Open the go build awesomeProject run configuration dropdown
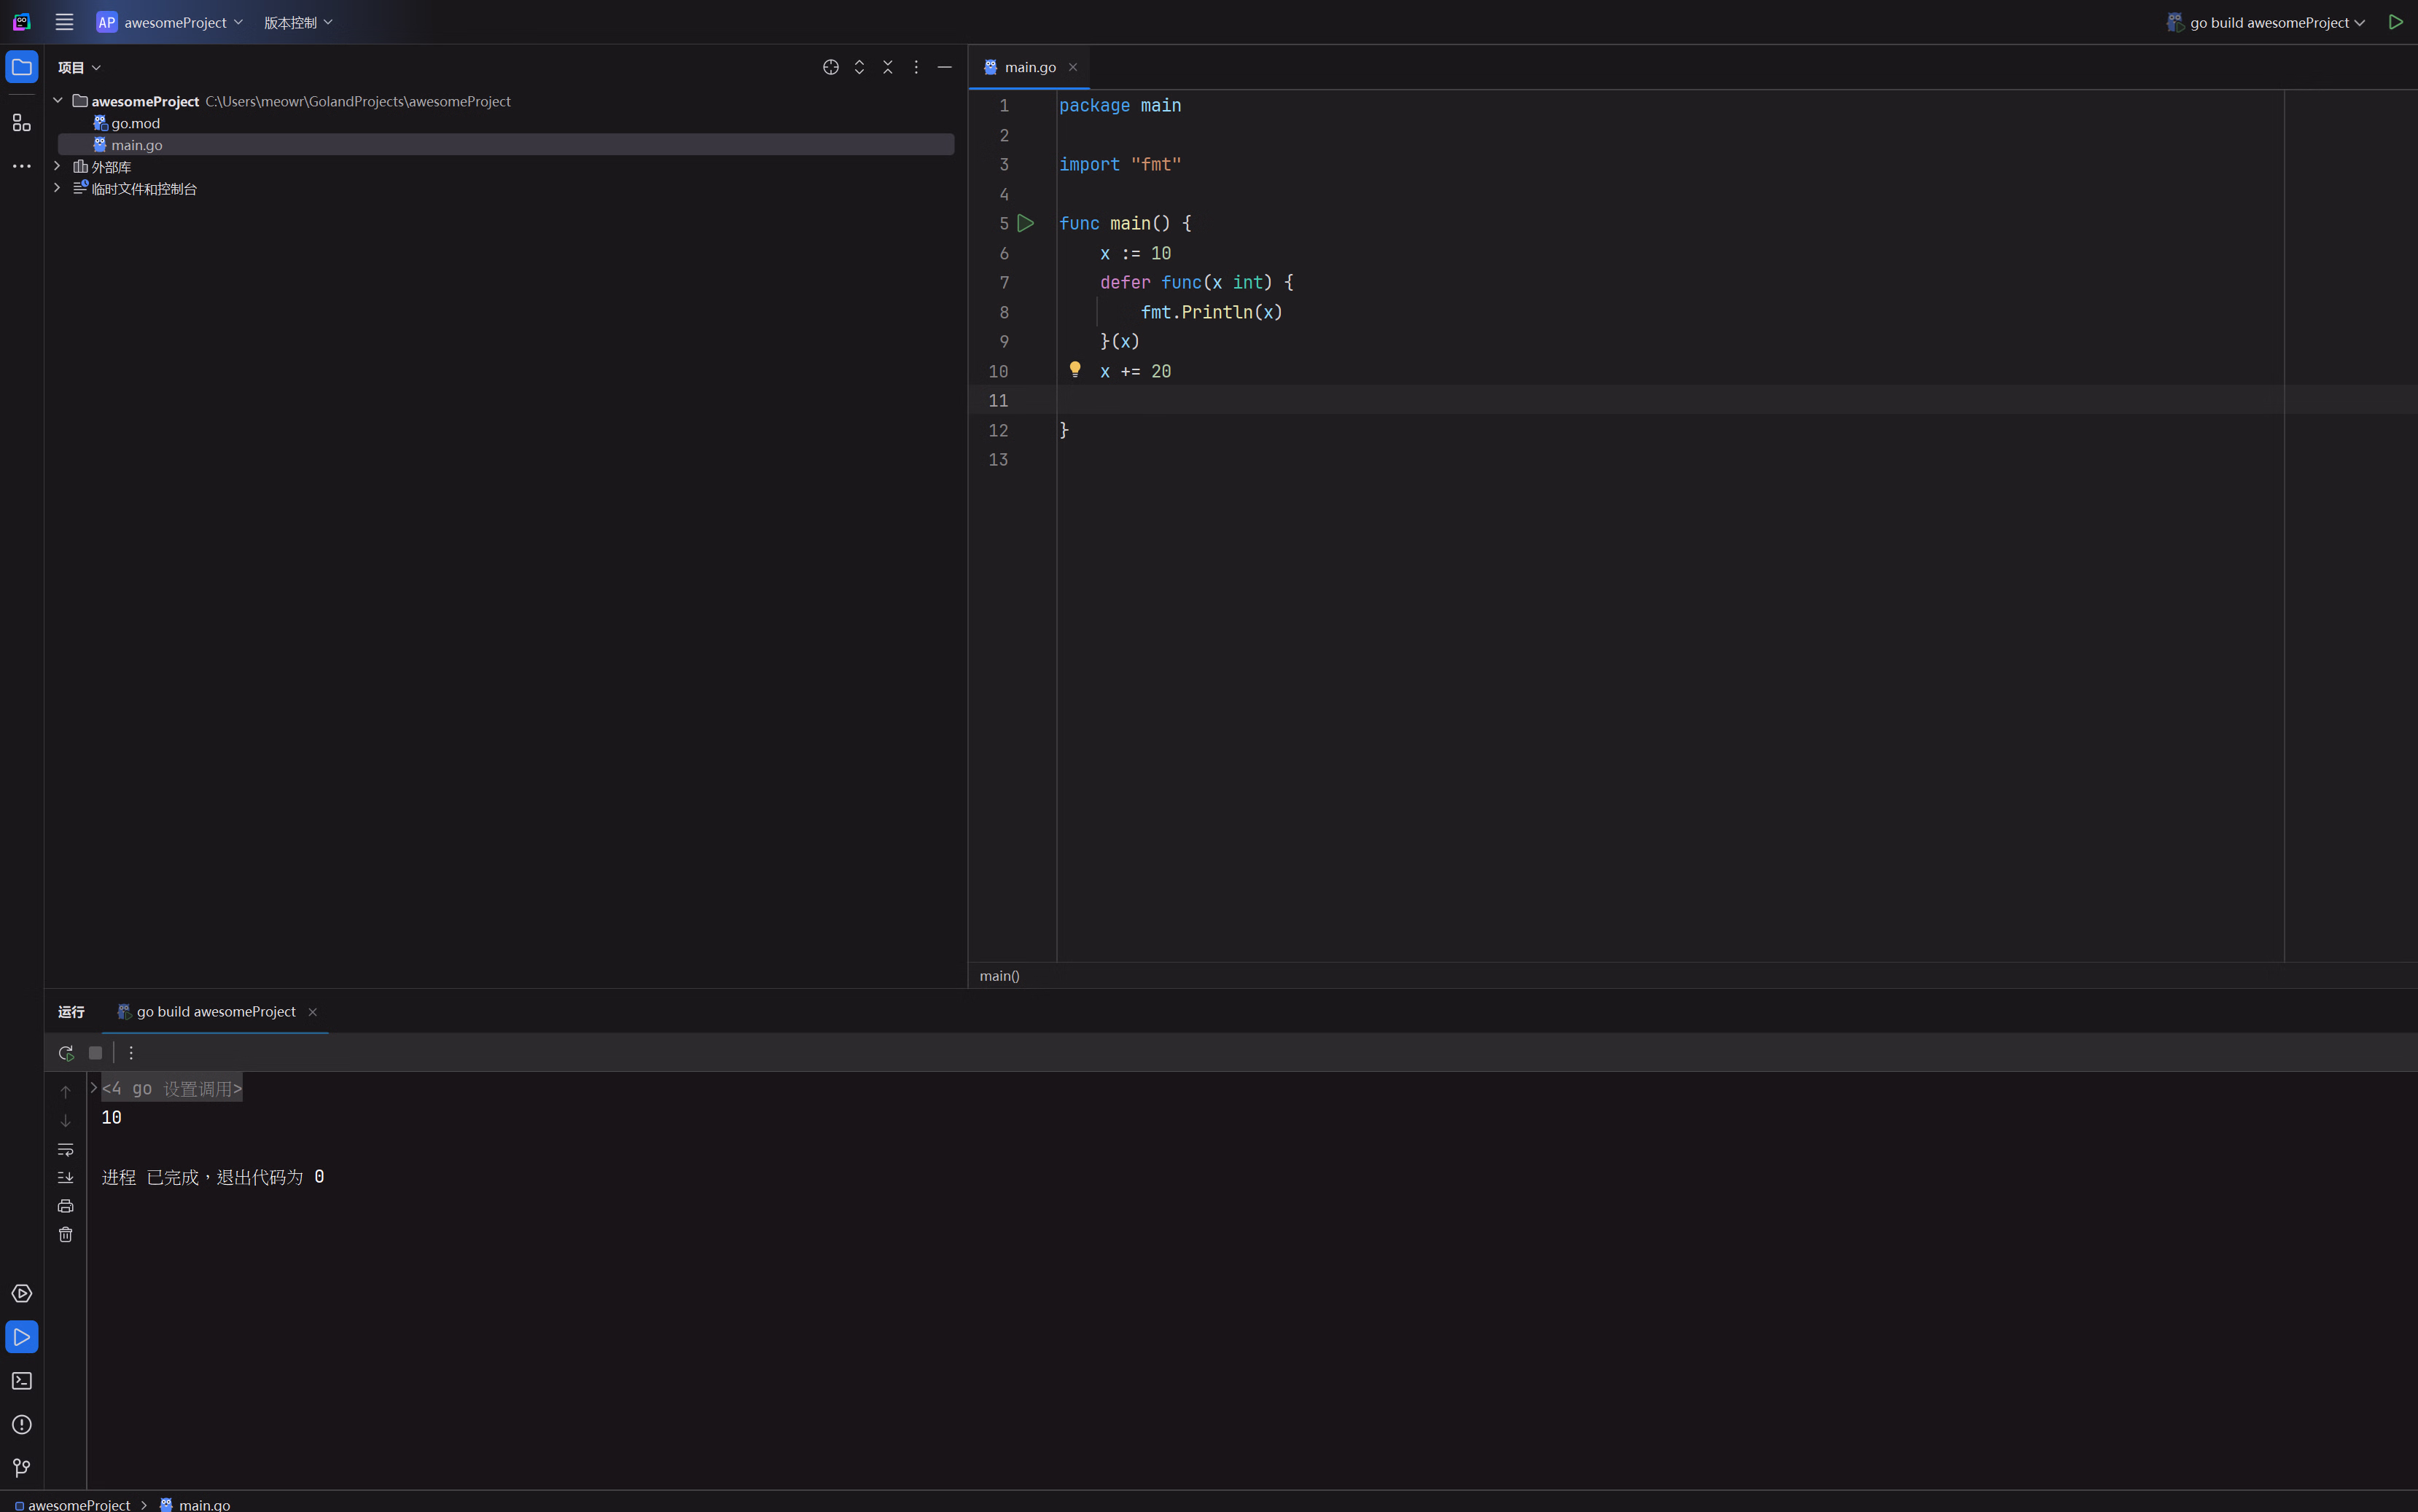Image resolution: width=2418 pixels, height=1512 pixels. 2267,22
